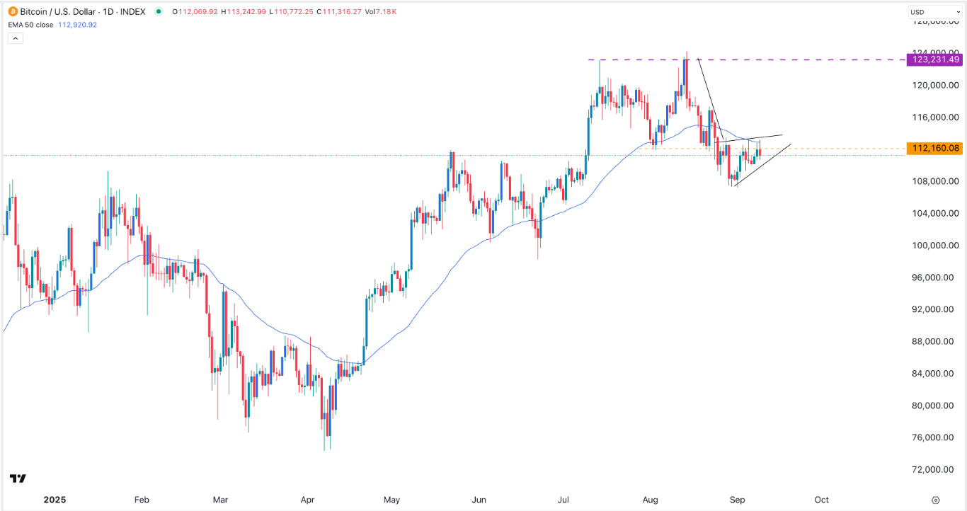This screenshot has width=967, height=511.
Task: Expand the currency selector arrow
Action: tap(957, 11)
